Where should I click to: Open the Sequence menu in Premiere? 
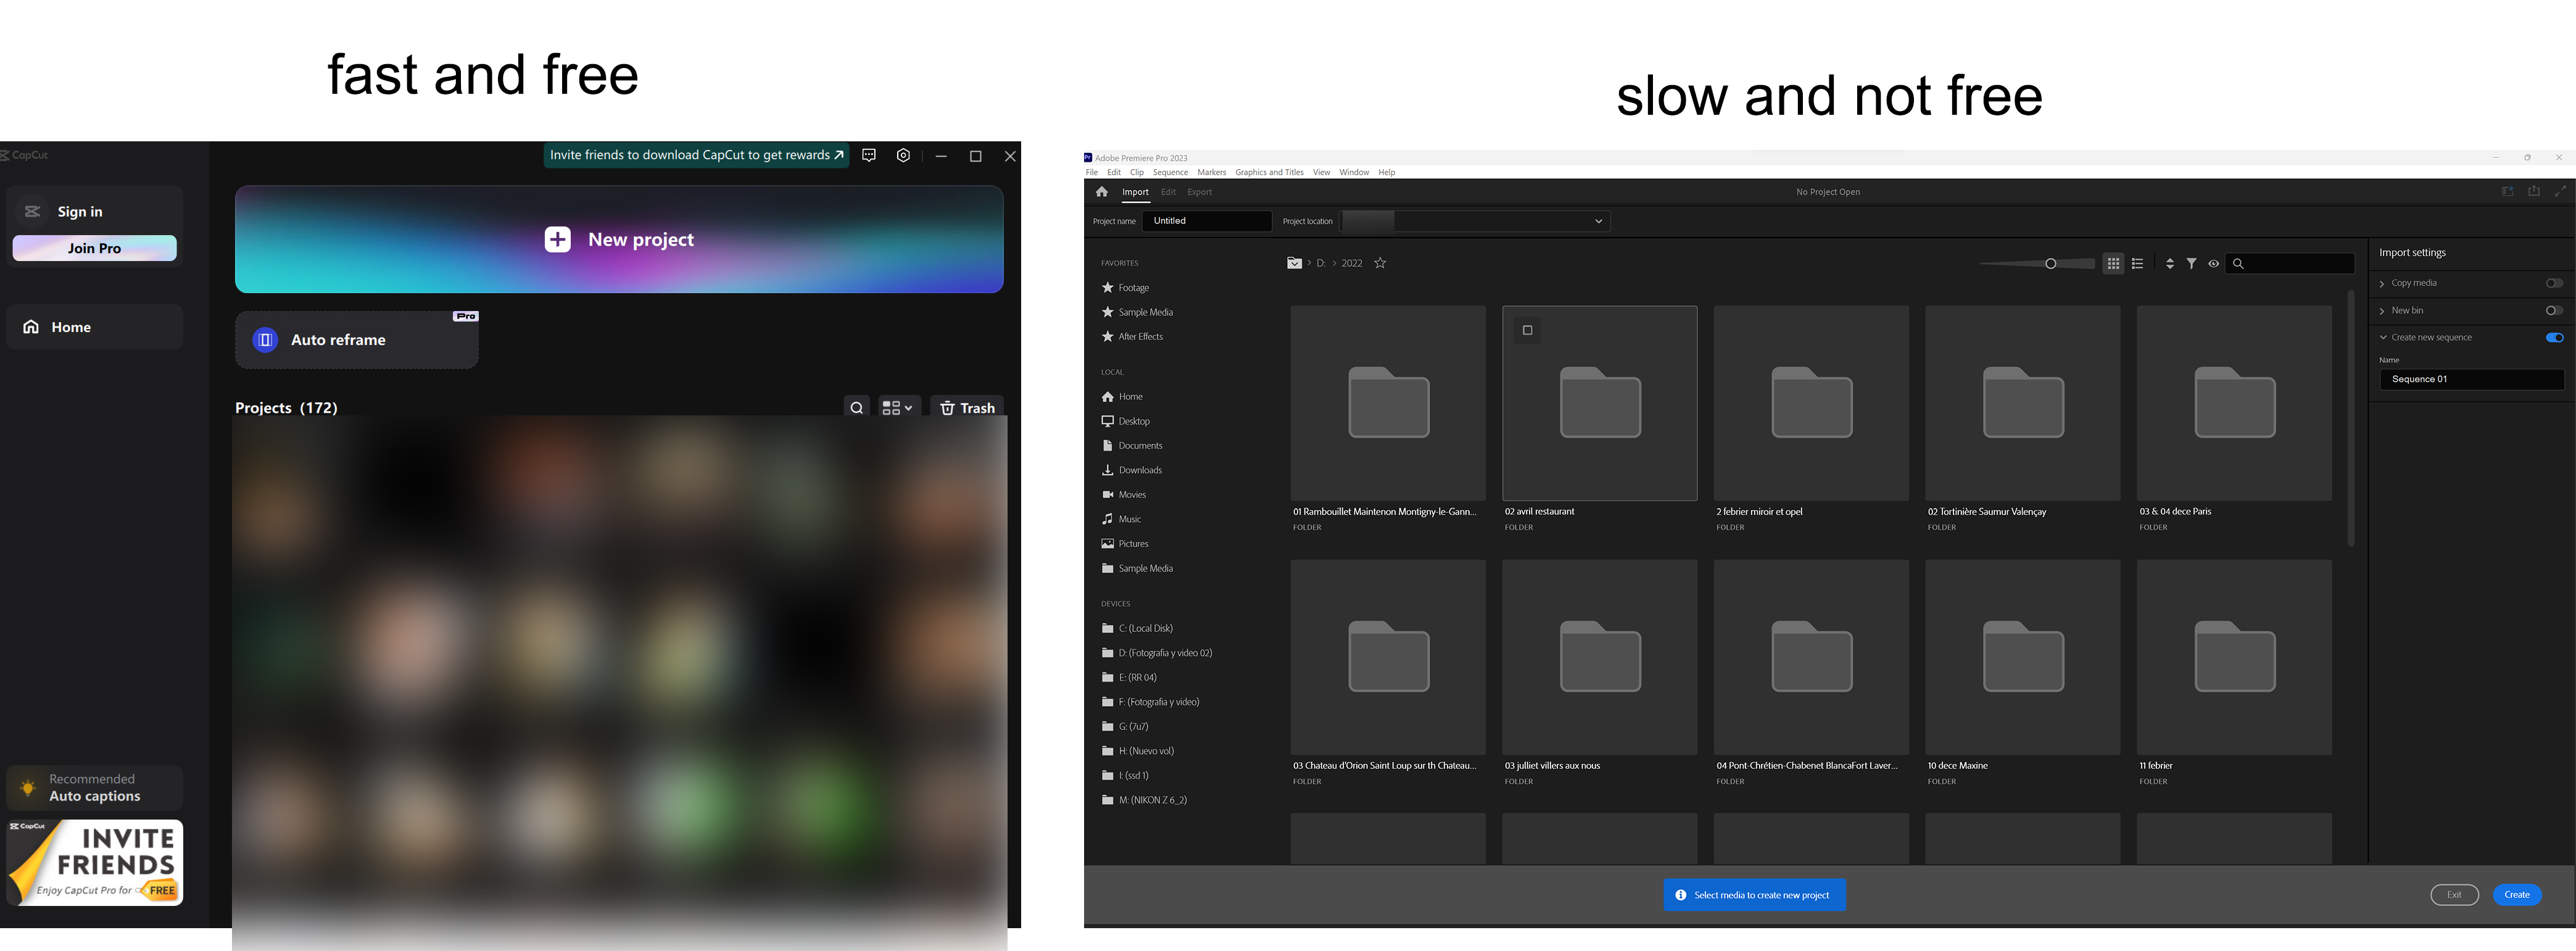point(1169,171)
